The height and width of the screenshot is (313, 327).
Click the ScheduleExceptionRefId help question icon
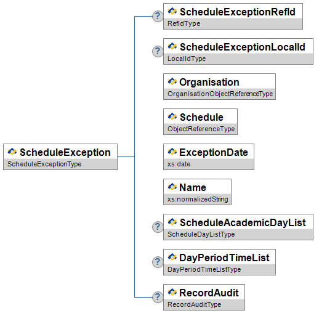coord(158,16)
